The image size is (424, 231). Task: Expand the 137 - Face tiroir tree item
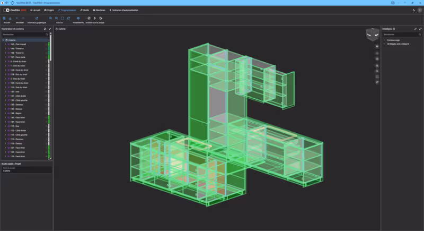pyautogui.click(x=5, y=122)
